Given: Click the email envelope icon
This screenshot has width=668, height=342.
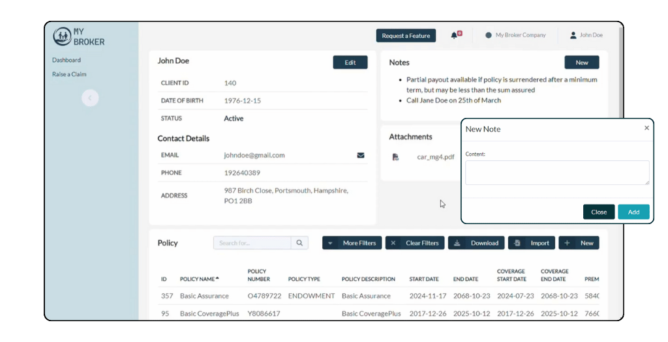Looking at the screenshot, I should coord(360,156).
